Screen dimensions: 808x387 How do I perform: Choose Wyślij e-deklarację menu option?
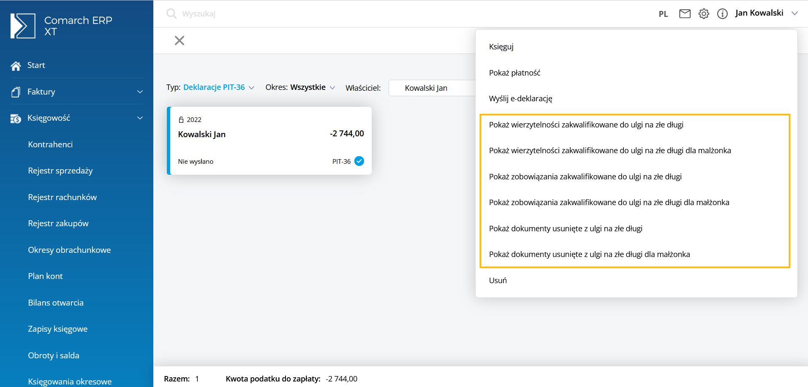coord(520,99)
